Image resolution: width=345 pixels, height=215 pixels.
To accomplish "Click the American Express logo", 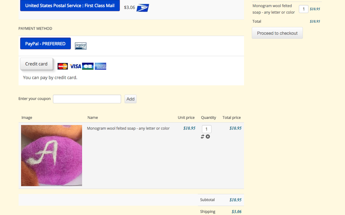I will pos(100,66).
